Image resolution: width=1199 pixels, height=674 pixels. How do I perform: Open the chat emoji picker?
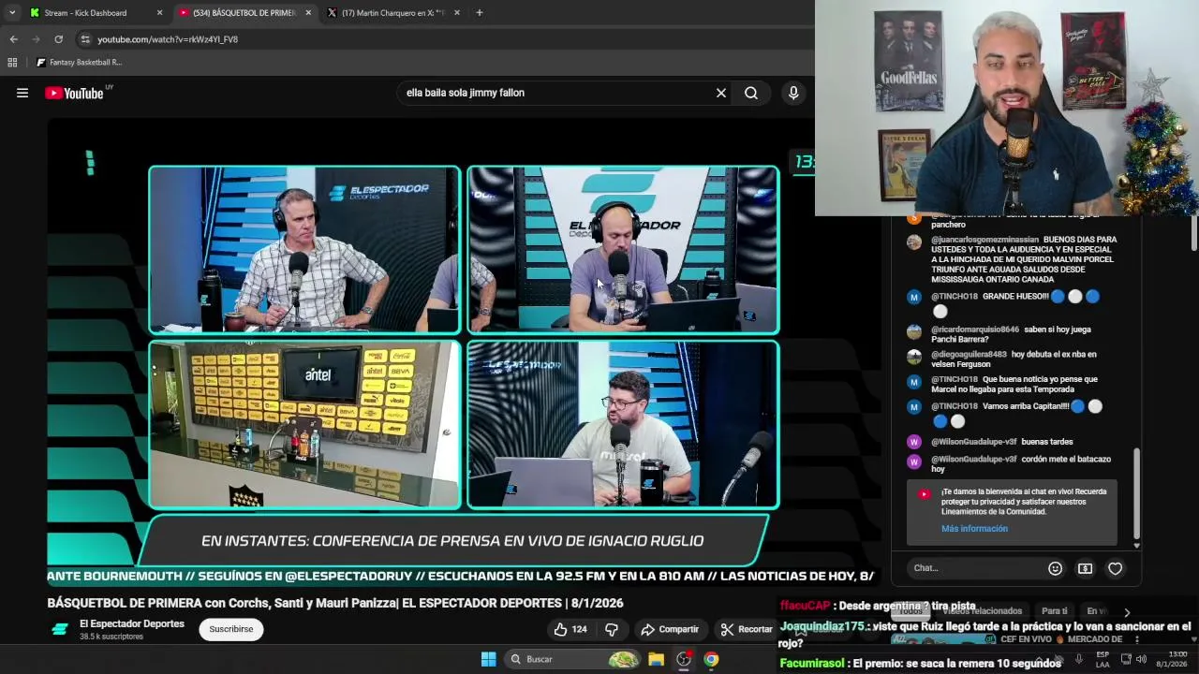coord(1055,568)
